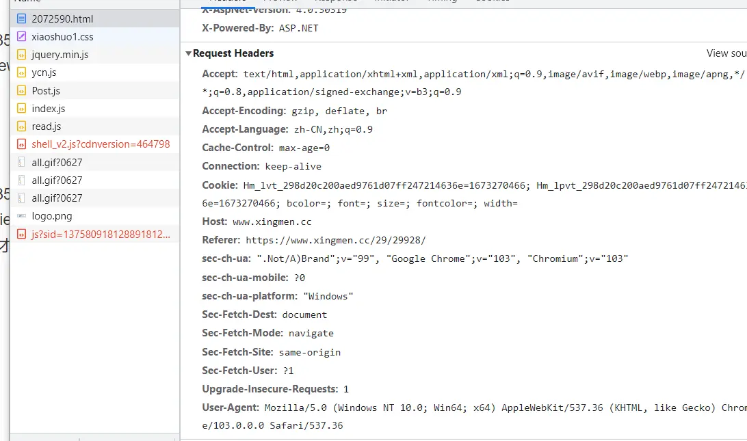Collapse the Request Headers section triangle
Screen dimensions: 747x441
click(188, 53)
